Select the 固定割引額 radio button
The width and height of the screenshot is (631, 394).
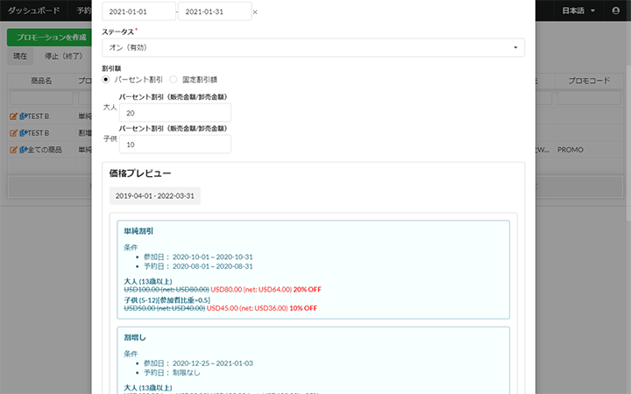[173, 80]
